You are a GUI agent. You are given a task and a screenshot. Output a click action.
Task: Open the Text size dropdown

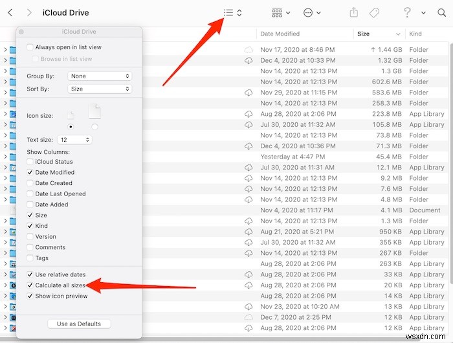[x=74, y=140]
